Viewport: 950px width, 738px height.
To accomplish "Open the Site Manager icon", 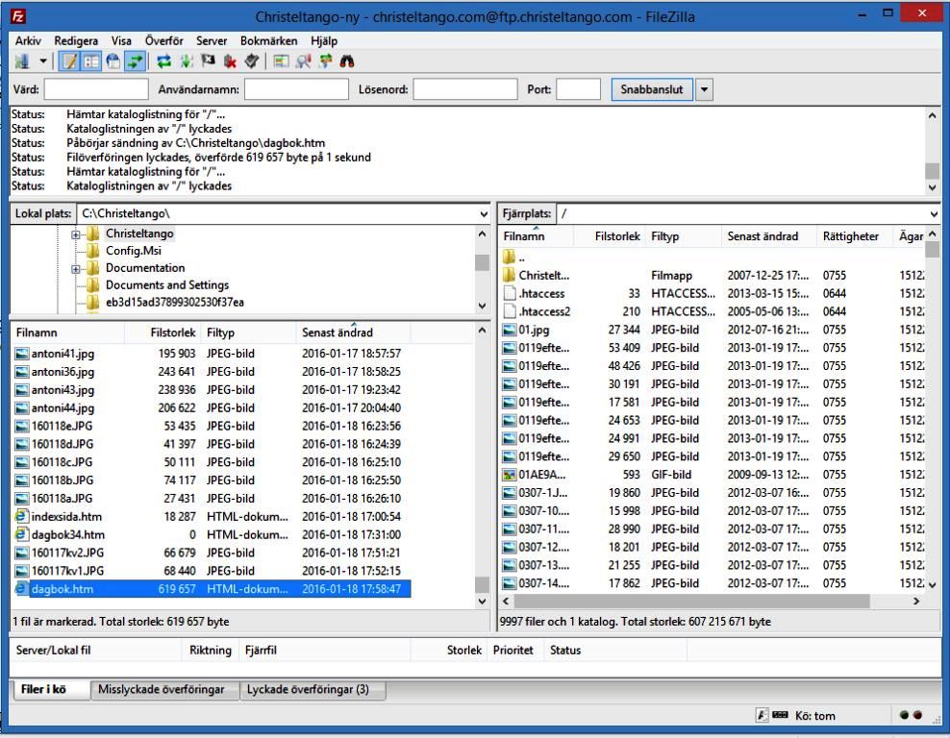I will pyautogui.click(x=22, y=61).
